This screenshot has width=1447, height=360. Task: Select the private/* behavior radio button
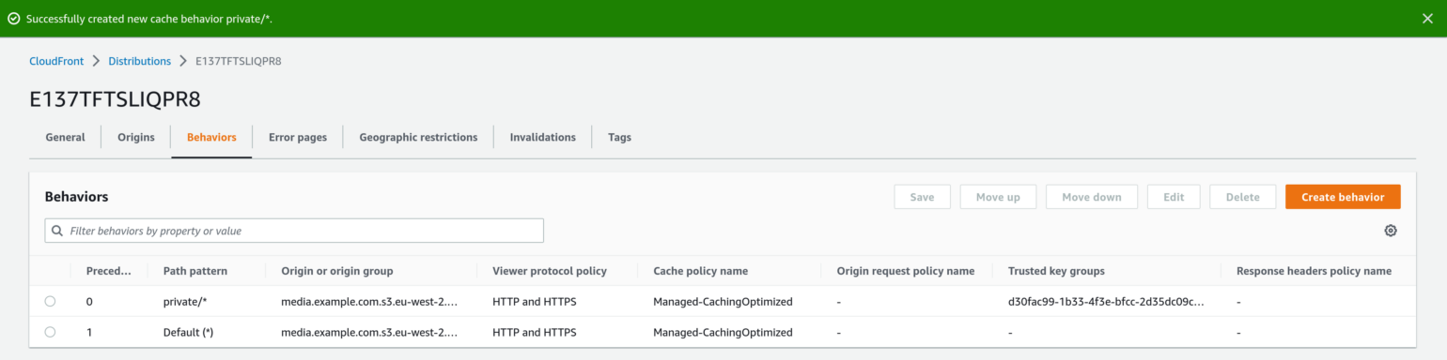tap(50, 302)
